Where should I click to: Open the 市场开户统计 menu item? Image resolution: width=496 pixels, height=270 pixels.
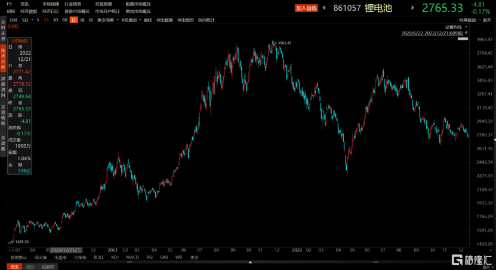107,11
